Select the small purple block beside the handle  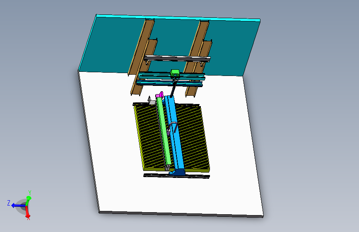pos(168,132)
